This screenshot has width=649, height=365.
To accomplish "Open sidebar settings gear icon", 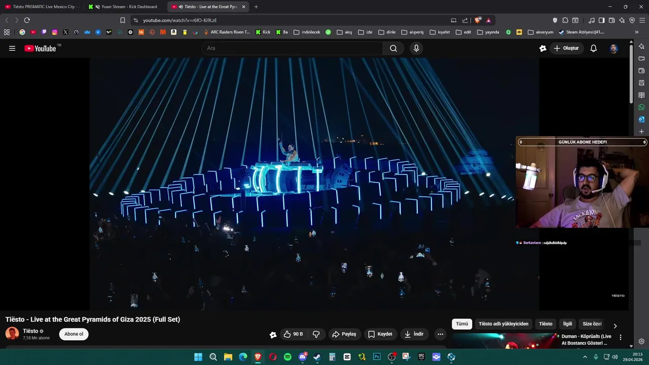I will pos(641,341).
